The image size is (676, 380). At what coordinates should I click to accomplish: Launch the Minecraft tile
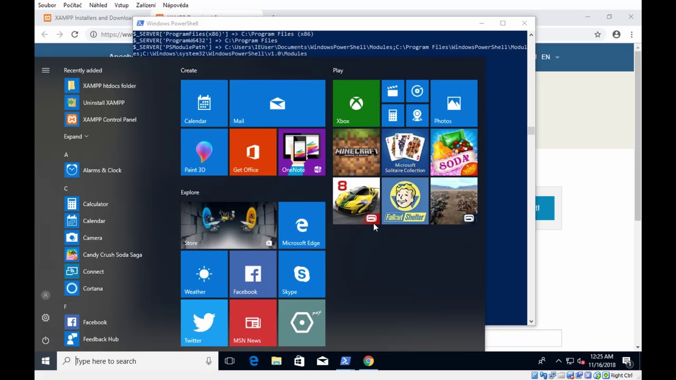point(356,152)
